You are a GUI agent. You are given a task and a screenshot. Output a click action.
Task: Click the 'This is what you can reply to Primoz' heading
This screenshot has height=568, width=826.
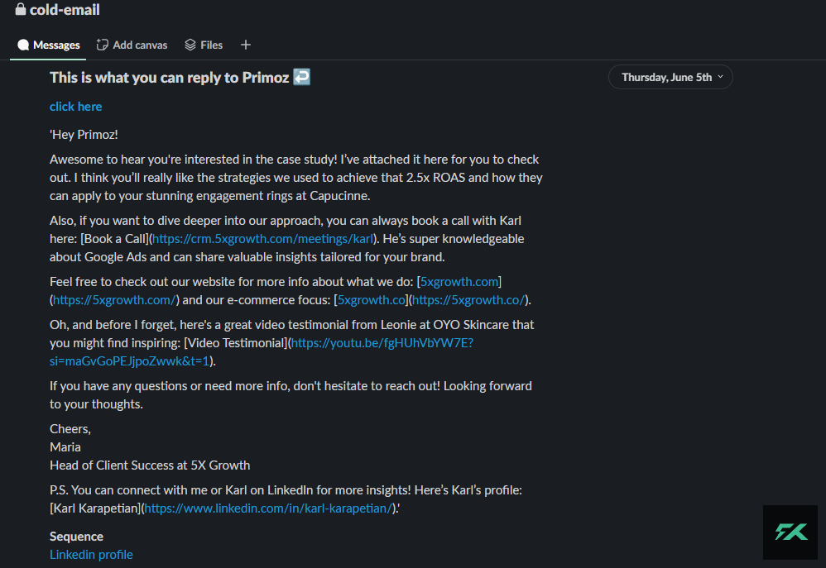169,78
